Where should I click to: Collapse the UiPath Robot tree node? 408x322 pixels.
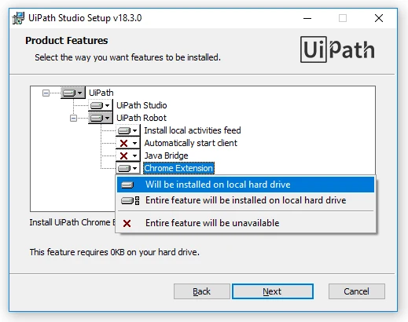coord(73,119)
